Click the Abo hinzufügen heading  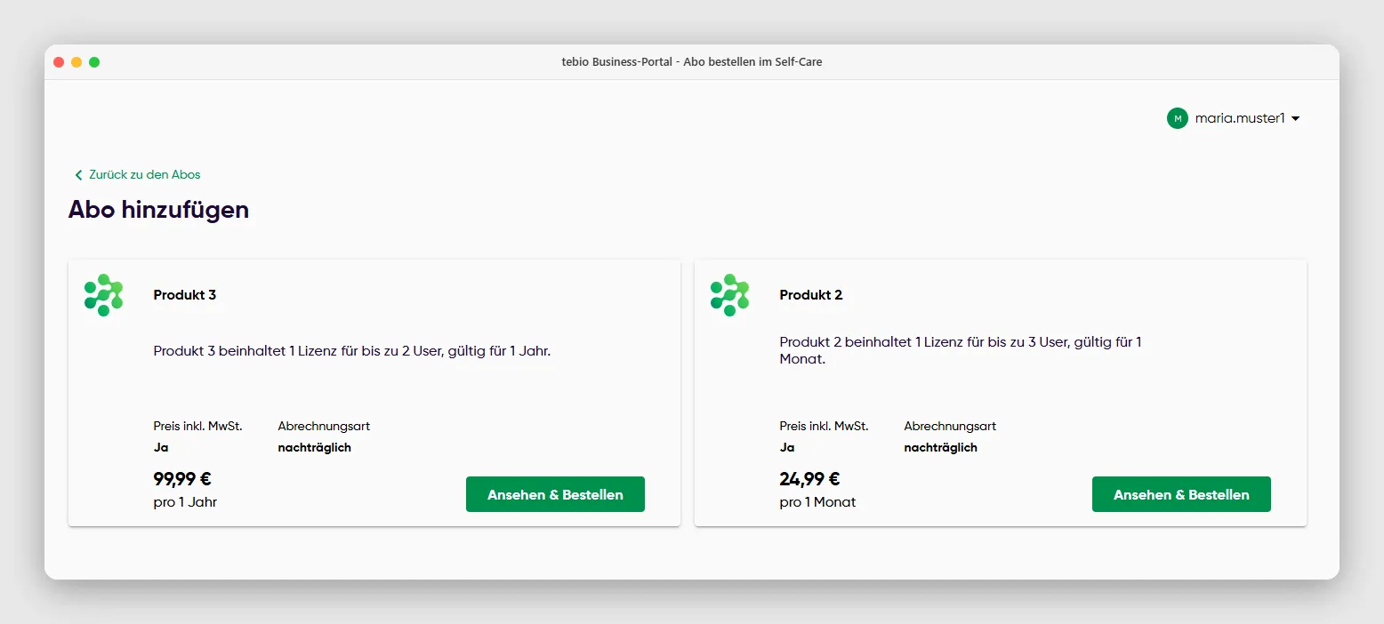pyautogui.click(x=158, y=210)
